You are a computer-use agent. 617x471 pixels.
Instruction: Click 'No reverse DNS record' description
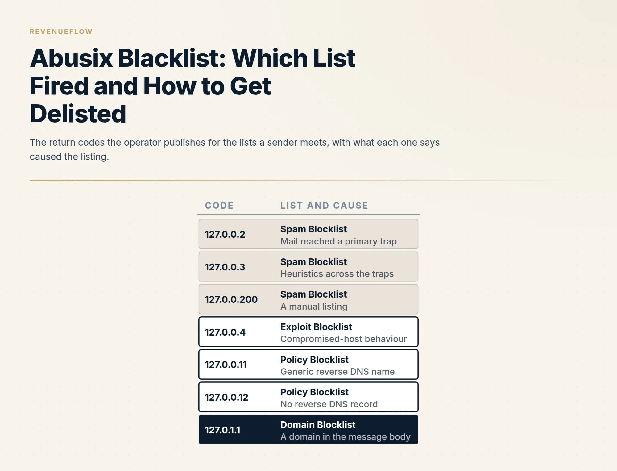(x=329, y=404)
